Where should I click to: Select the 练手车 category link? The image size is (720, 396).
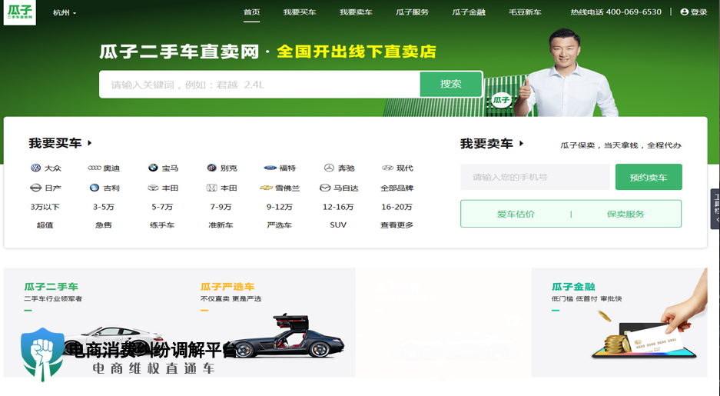point(162,225)
